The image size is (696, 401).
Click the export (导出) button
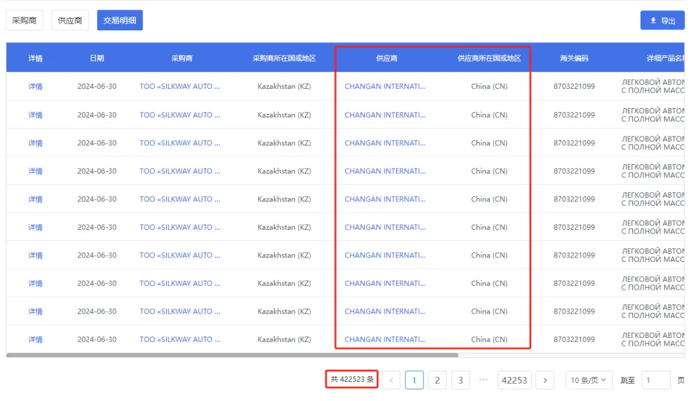[x=662, y=21]
